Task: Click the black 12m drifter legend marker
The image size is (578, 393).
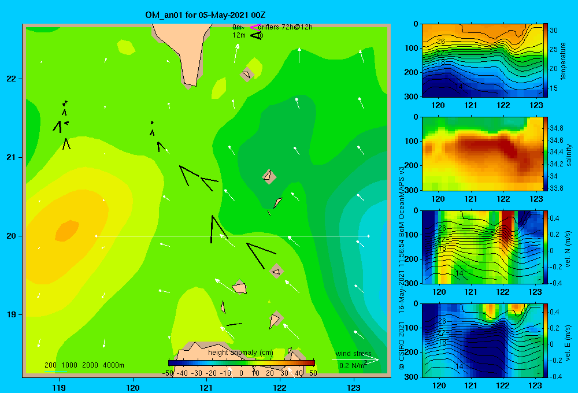Action: [256, 35]
